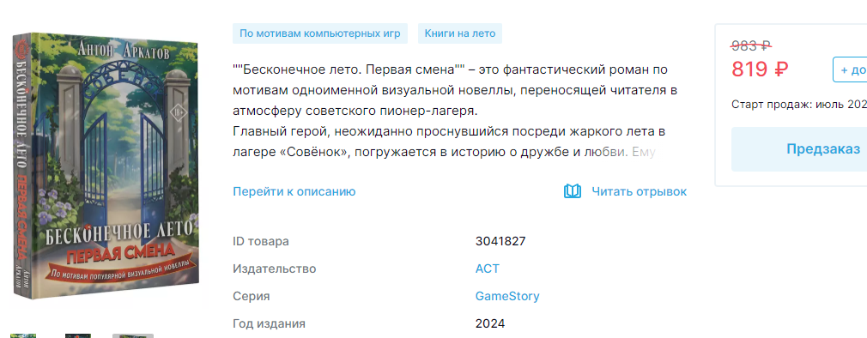Select the third highlighted thumbnail with grey border
The width and height of the screenshot is (867, 338).
click(133, 335)
